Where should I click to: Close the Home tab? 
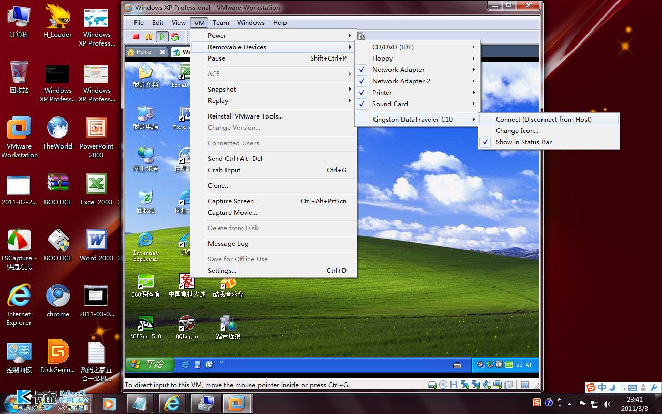point(162,52)
